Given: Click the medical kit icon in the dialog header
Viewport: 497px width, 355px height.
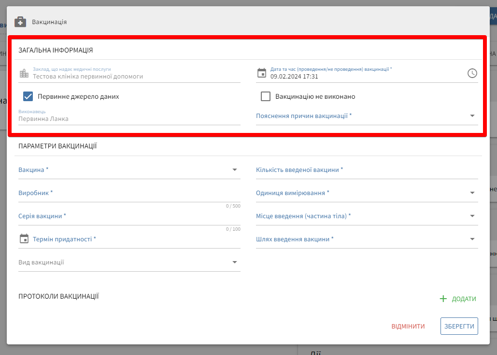Looking at the screenshot, I should click(20, 22).
